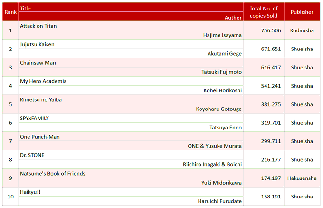Click the Author header cell

click(x=131, y=17)
